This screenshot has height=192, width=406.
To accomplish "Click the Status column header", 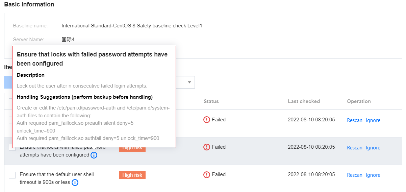I will pyautogui.click(x=211, y=101).
